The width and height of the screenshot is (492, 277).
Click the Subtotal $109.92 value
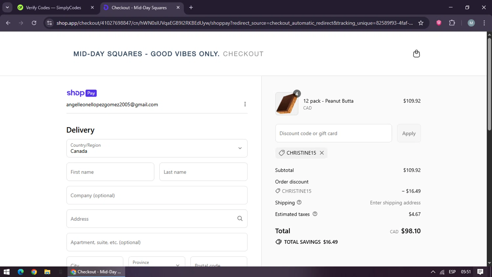[x=412, y=170]
